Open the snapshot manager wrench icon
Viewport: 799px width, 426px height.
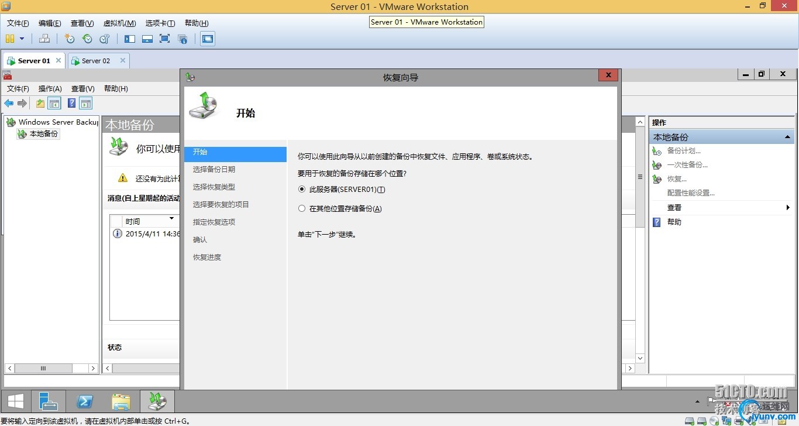(105, 39)
